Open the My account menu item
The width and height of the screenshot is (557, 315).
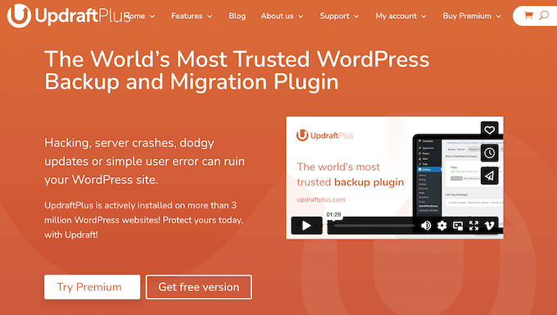[396, 16]
